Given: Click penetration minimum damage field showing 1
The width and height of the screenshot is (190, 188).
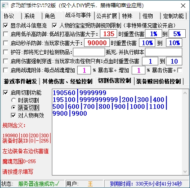Looking at the screenshot, I should [x=150, y=61].
